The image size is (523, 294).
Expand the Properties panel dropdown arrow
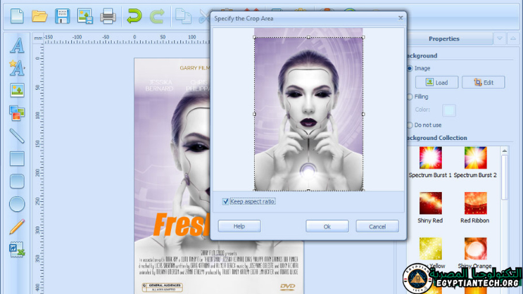499,39
